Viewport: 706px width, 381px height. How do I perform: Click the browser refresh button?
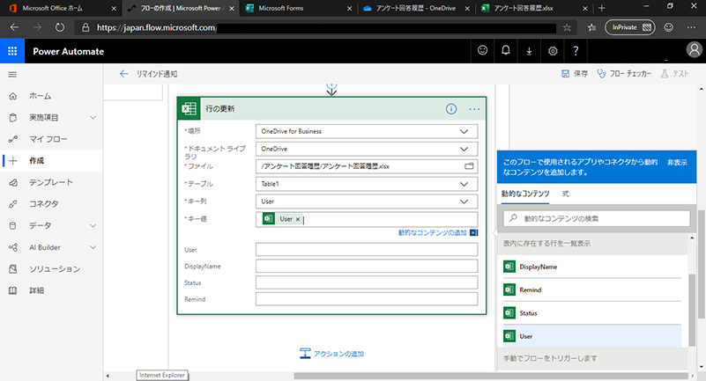click(59, 27)
